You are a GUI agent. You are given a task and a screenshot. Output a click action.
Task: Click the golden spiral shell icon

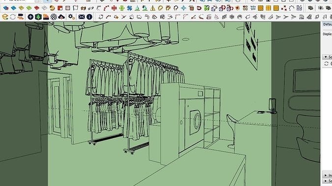(x=52, y=8)
